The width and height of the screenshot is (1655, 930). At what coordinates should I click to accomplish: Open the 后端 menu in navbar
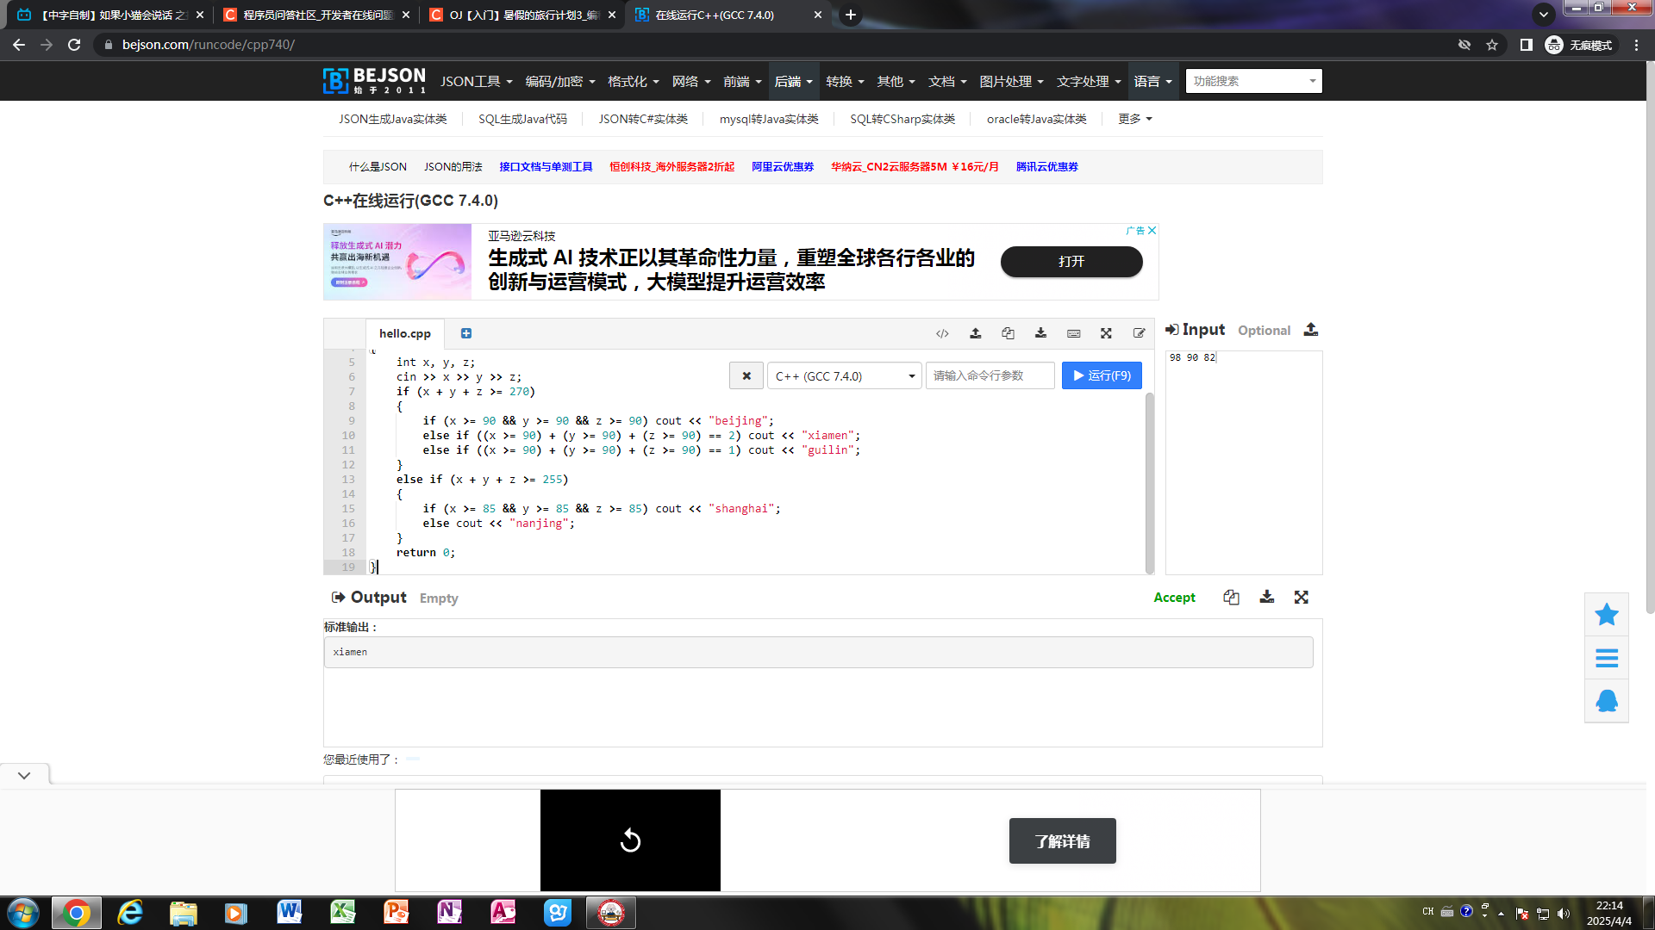(793, 81)
